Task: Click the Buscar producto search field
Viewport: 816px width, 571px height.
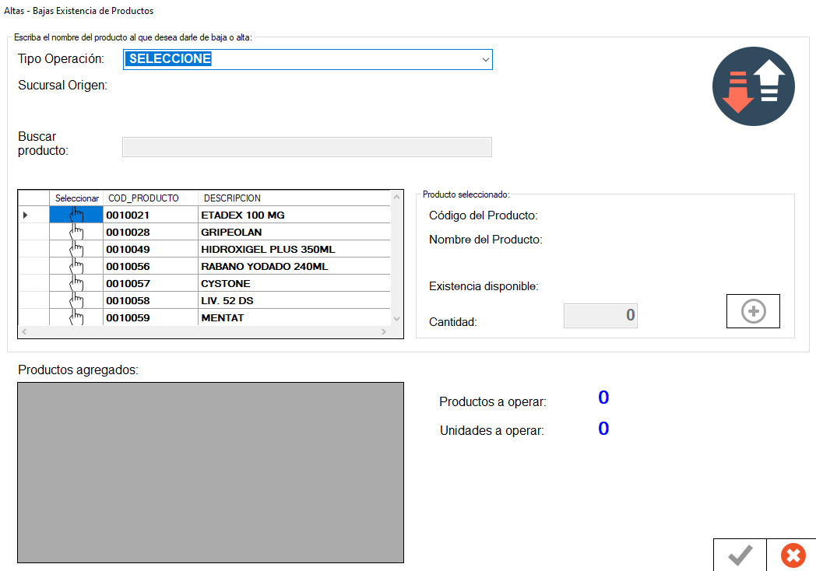Action: 307,147
